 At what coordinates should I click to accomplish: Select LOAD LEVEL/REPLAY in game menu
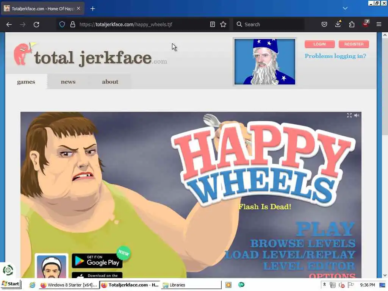pyautogui.click(x=290, y=255)
